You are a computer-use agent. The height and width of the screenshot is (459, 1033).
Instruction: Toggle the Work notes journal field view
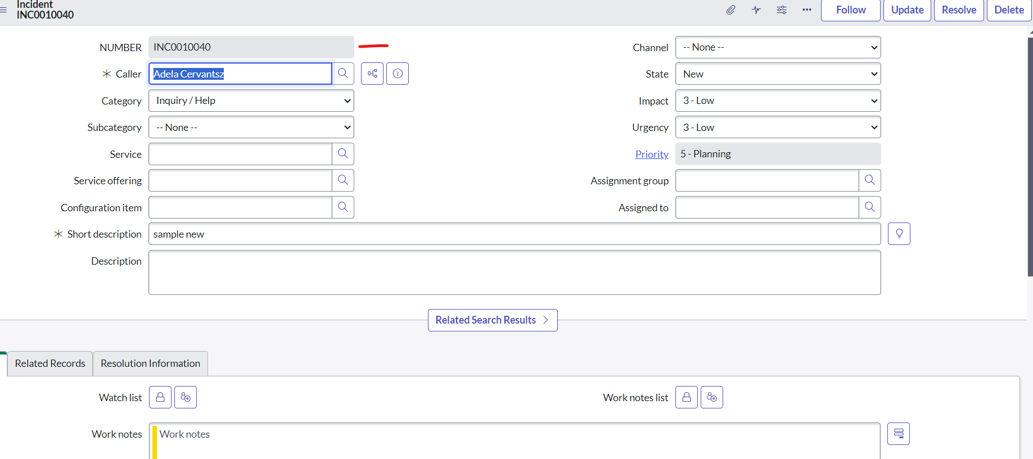pyautogui.click(x=898, y=434)
